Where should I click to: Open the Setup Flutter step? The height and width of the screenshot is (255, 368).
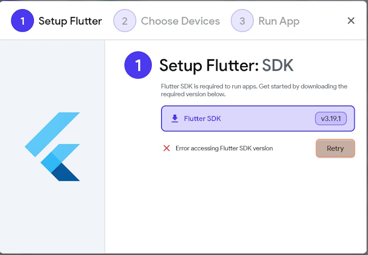point(70,21)
